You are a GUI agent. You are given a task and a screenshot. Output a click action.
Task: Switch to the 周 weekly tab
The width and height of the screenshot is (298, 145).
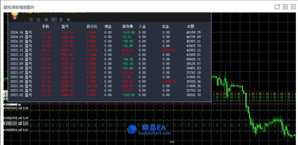46,20
